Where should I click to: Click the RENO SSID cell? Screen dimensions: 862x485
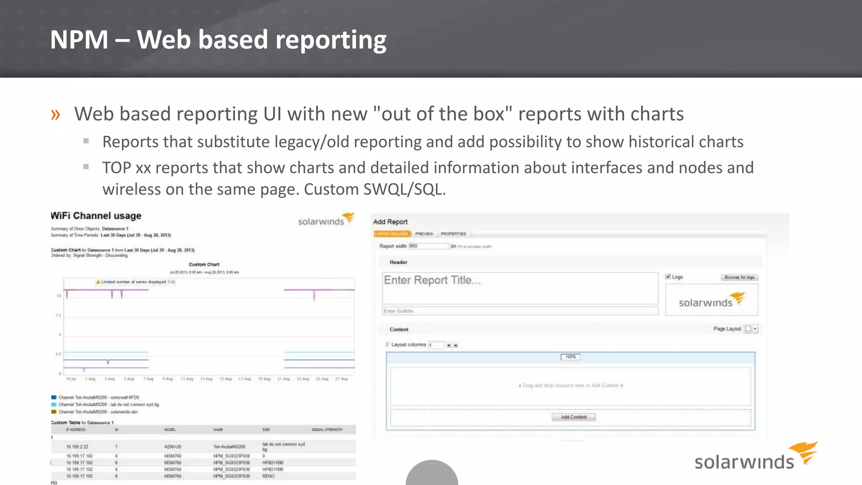pos(268,476)
